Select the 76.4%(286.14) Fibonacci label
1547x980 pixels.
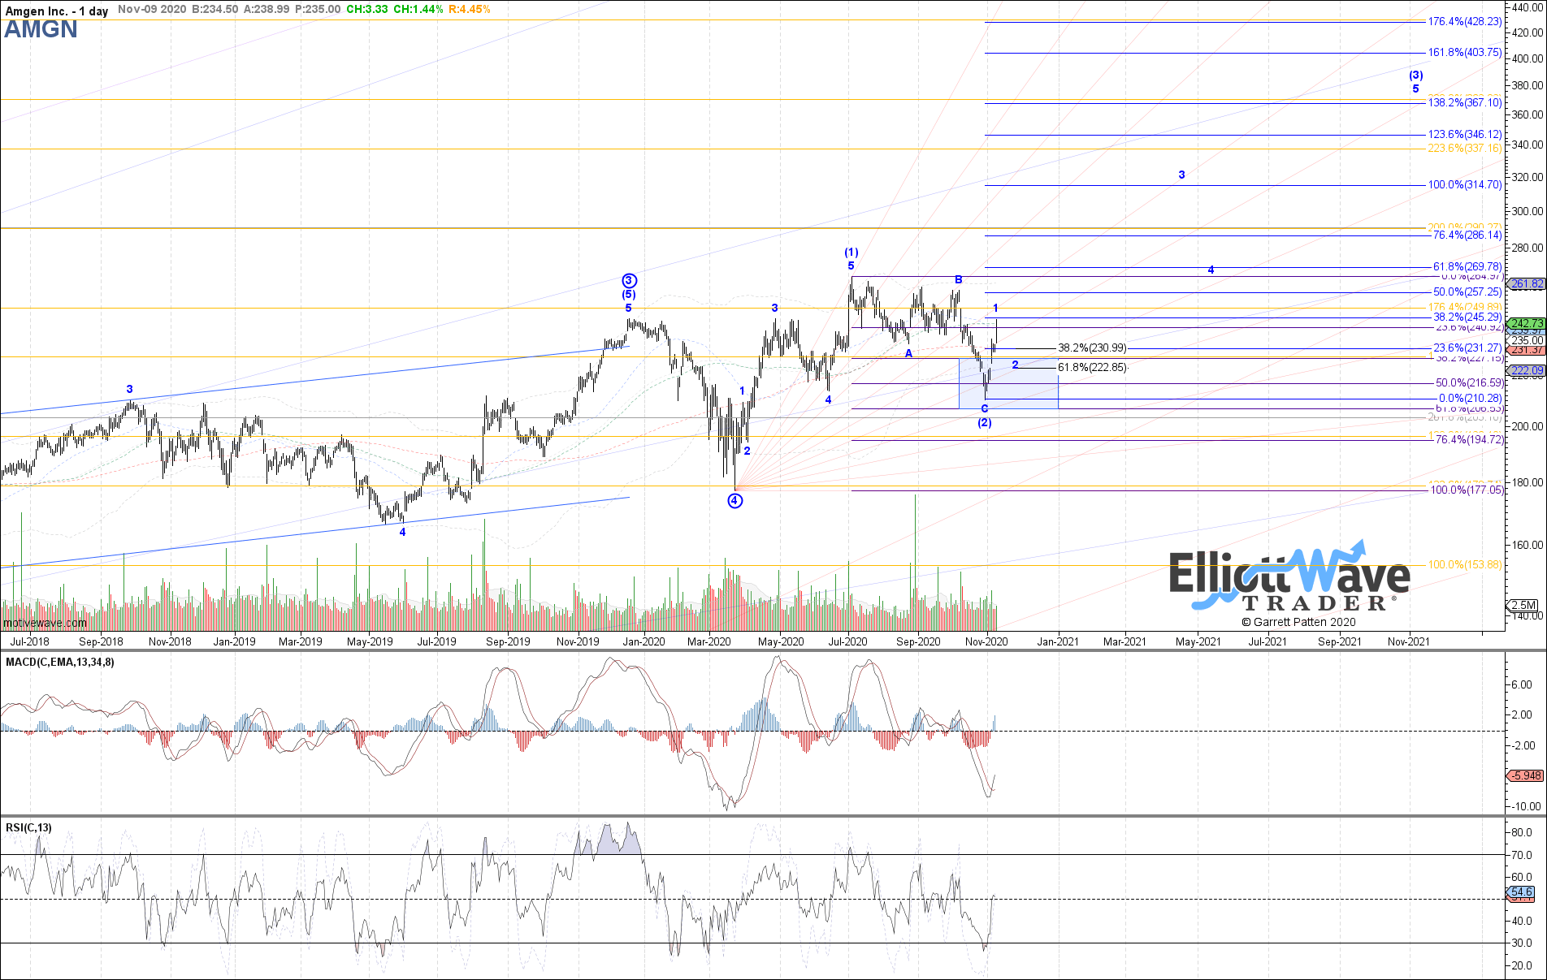click(x=1467, y=235)
